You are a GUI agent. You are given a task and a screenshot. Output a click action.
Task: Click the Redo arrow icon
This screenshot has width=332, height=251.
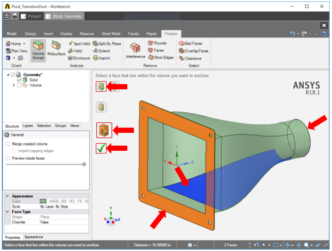point(304,34)
